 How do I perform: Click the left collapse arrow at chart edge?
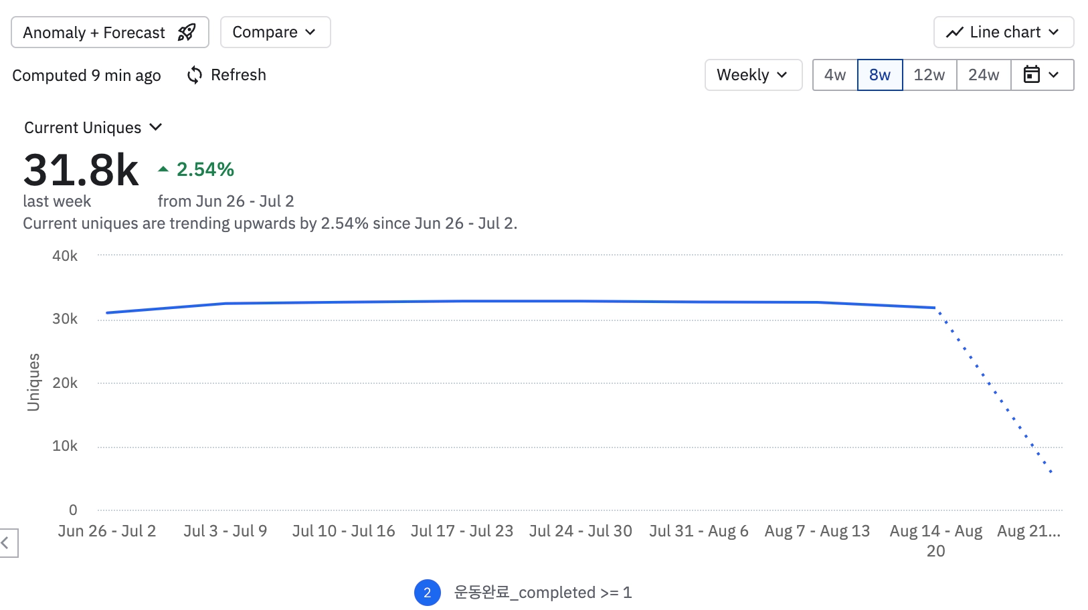click(6, 542)
